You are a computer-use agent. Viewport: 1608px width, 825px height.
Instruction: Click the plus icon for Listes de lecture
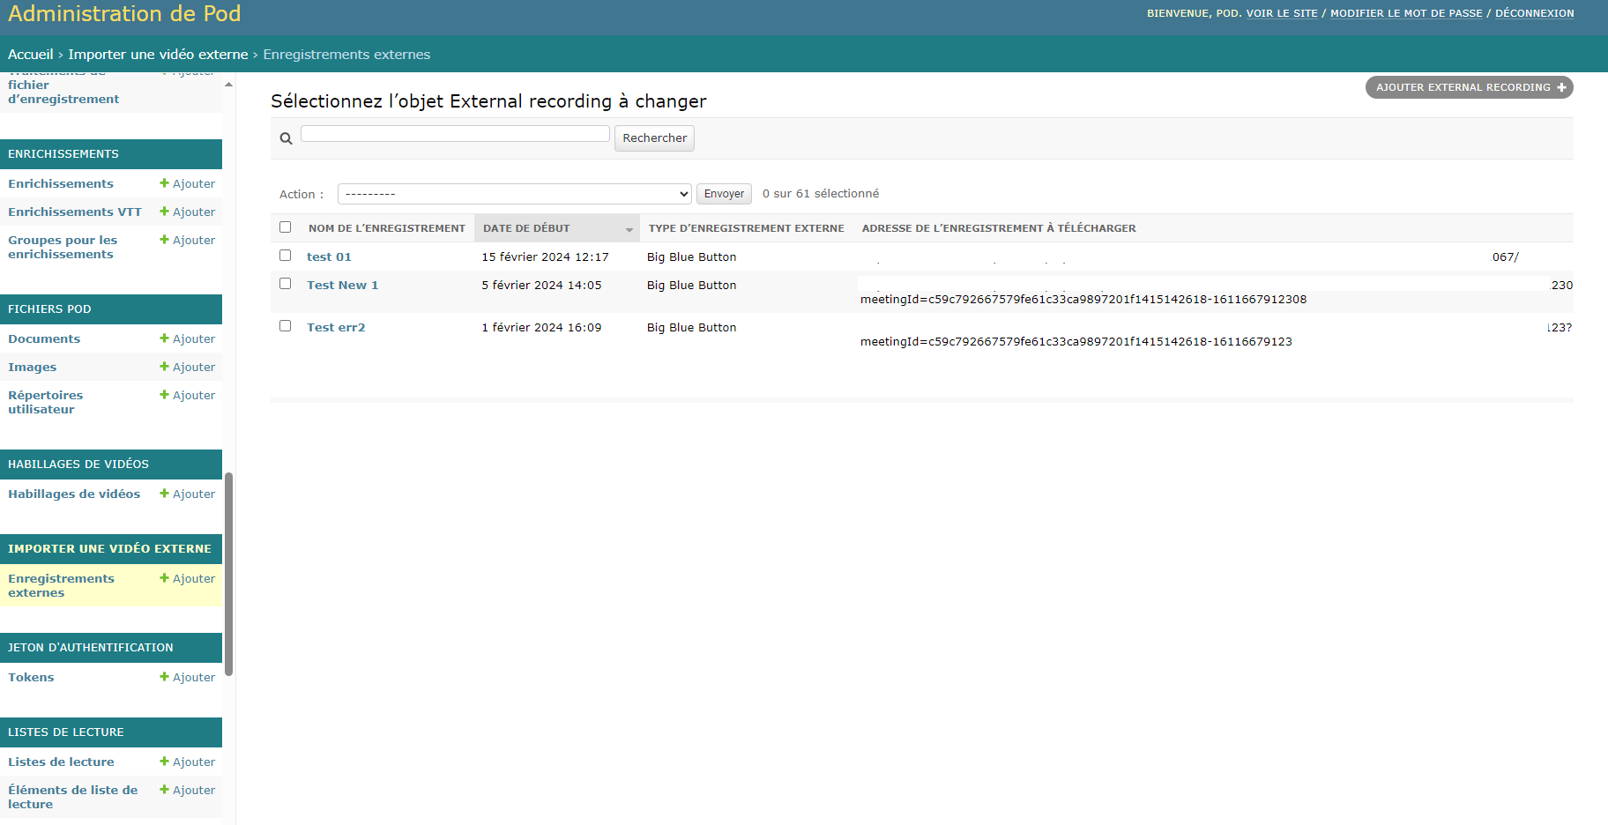coord(164,762)
